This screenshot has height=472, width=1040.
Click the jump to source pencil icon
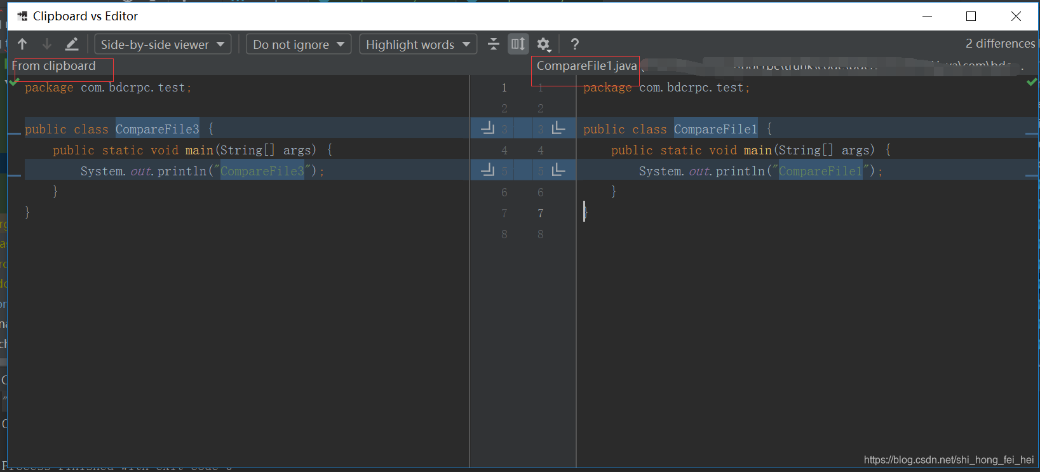(72, 44)
